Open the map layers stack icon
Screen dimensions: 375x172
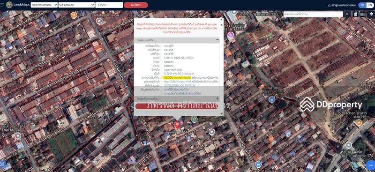coord(371,14)
